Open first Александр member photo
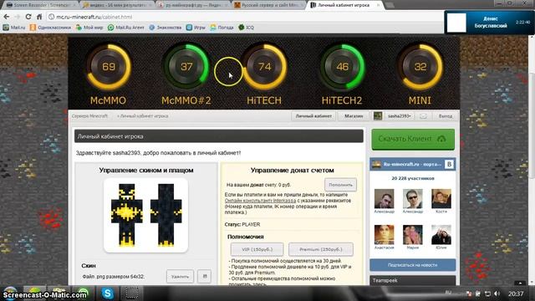 click(x=384, y=198)
